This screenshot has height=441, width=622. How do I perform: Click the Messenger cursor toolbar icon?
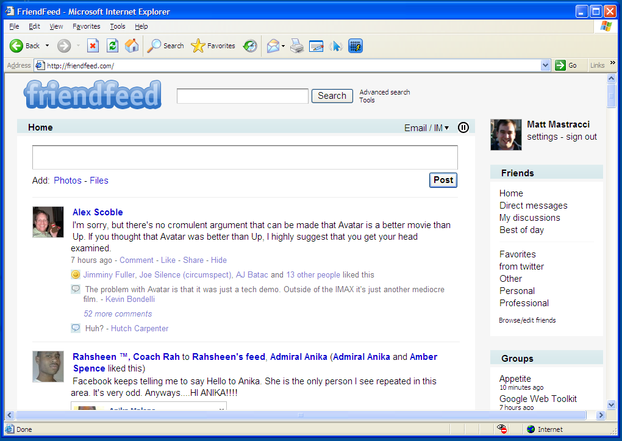[335, 46]
